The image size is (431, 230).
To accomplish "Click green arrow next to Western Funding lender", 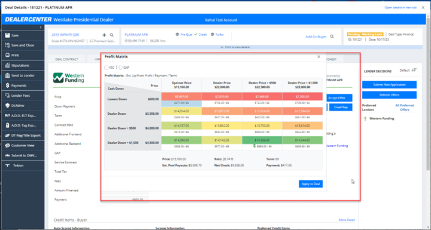I will pos(365,118).
